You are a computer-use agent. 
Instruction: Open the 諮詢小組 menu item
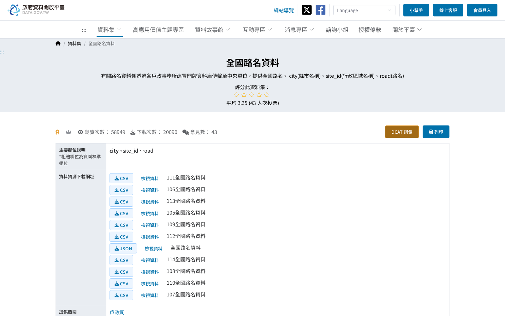pos(337,30)
